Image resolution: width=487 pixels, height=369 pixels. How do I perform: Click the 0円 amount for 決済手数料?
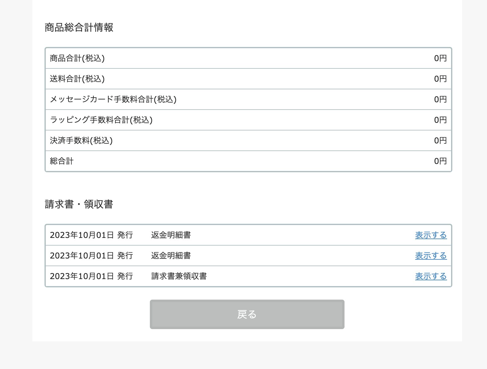pyautogui.click(x=440, y=141)
